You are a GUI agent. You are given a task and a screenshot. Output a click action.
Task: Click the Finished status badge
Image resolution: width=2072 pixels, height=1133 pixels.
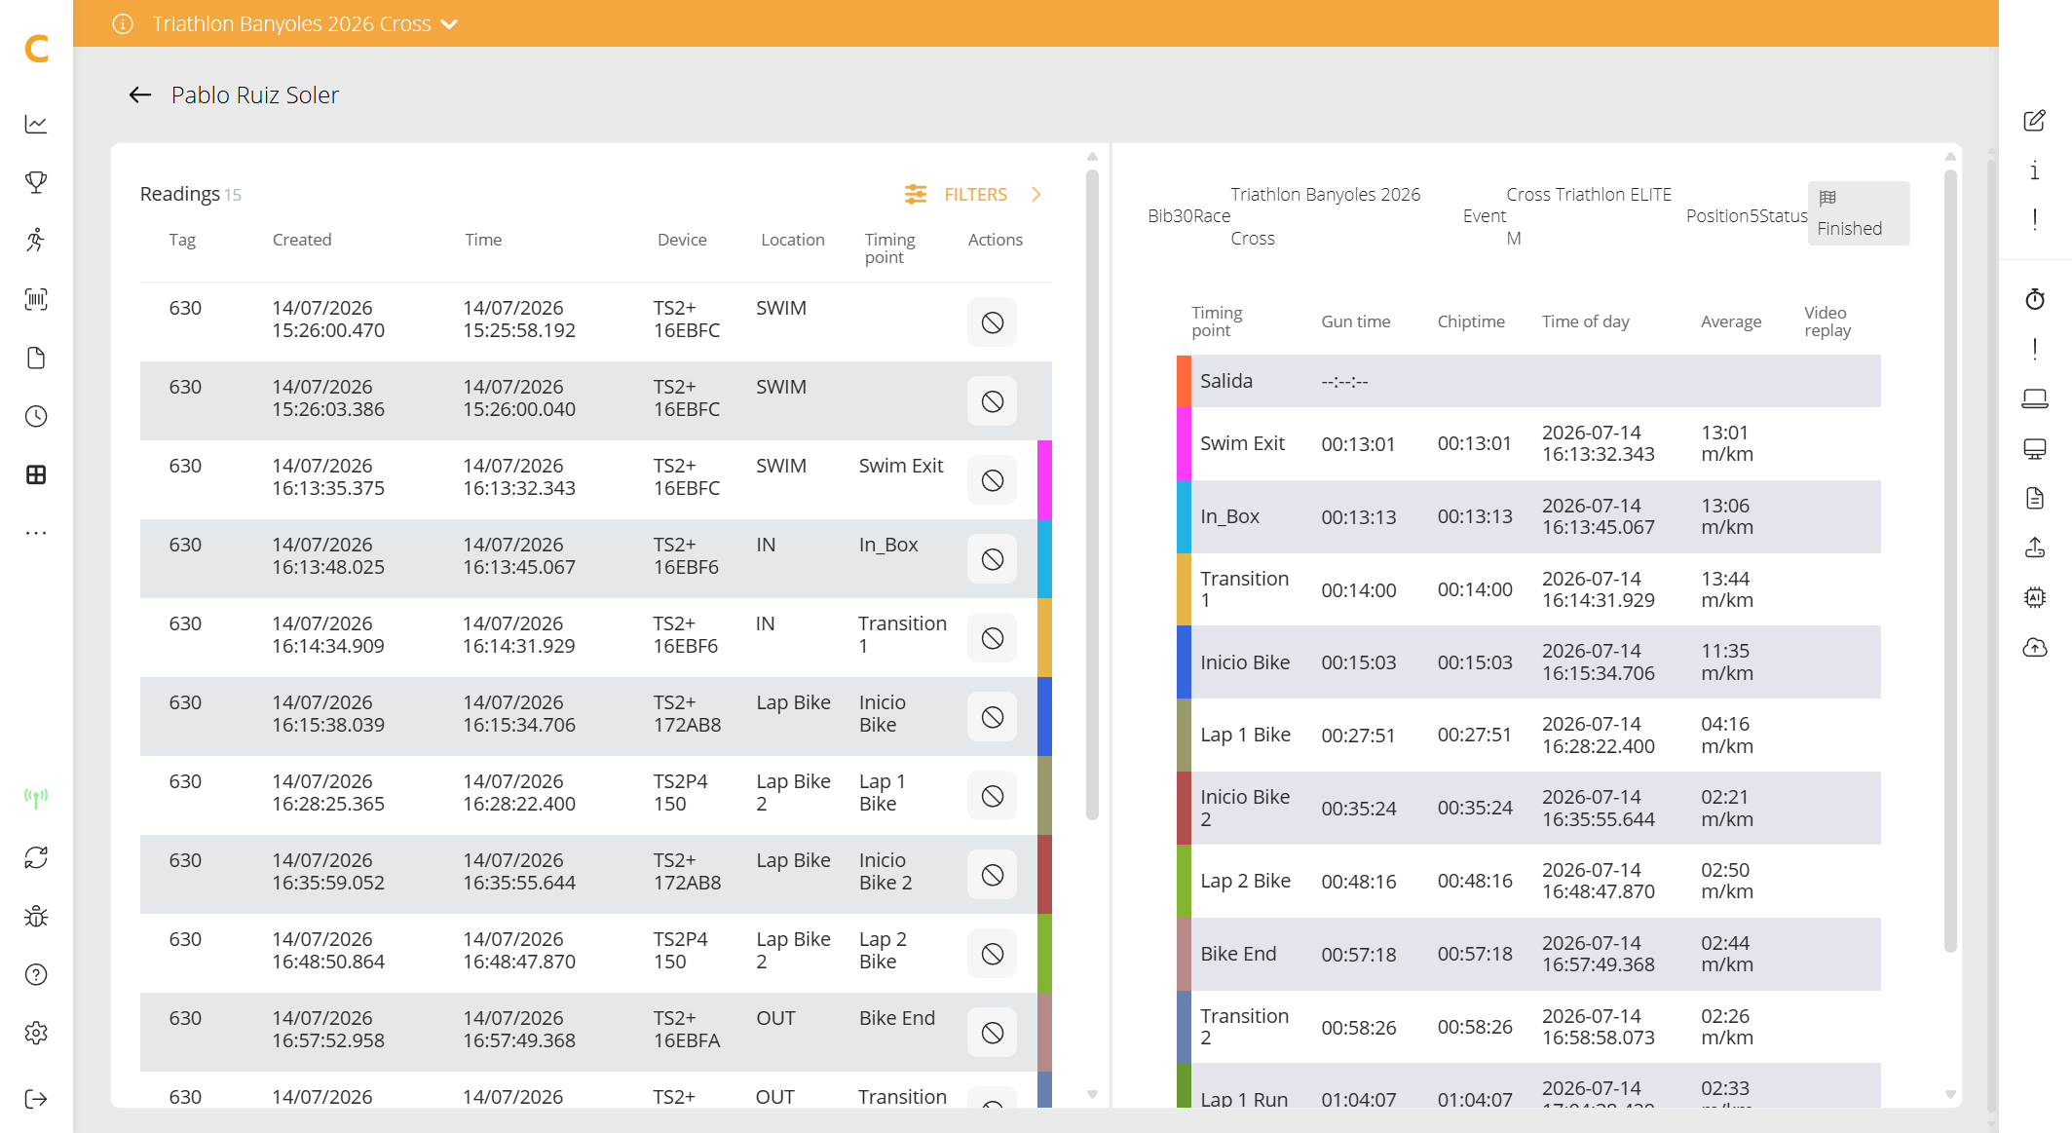click(x=1859, y=213)
